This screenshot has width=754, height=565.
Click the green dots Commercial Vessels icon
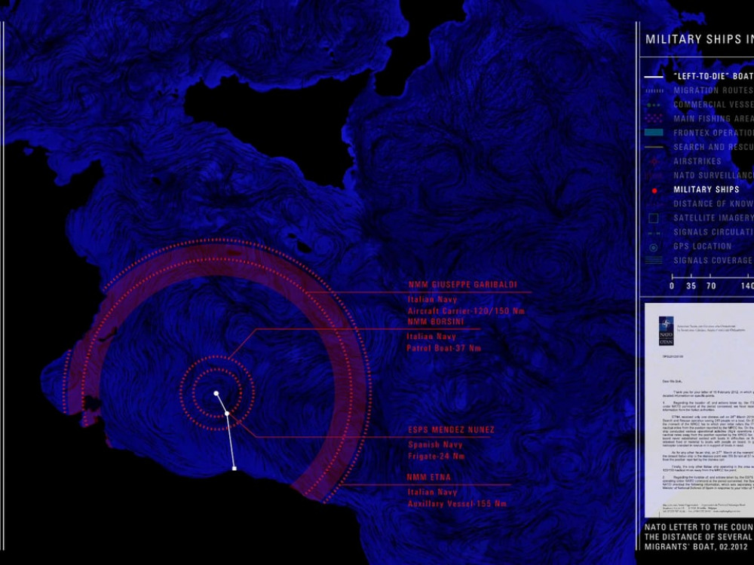[x=654, y=105]
